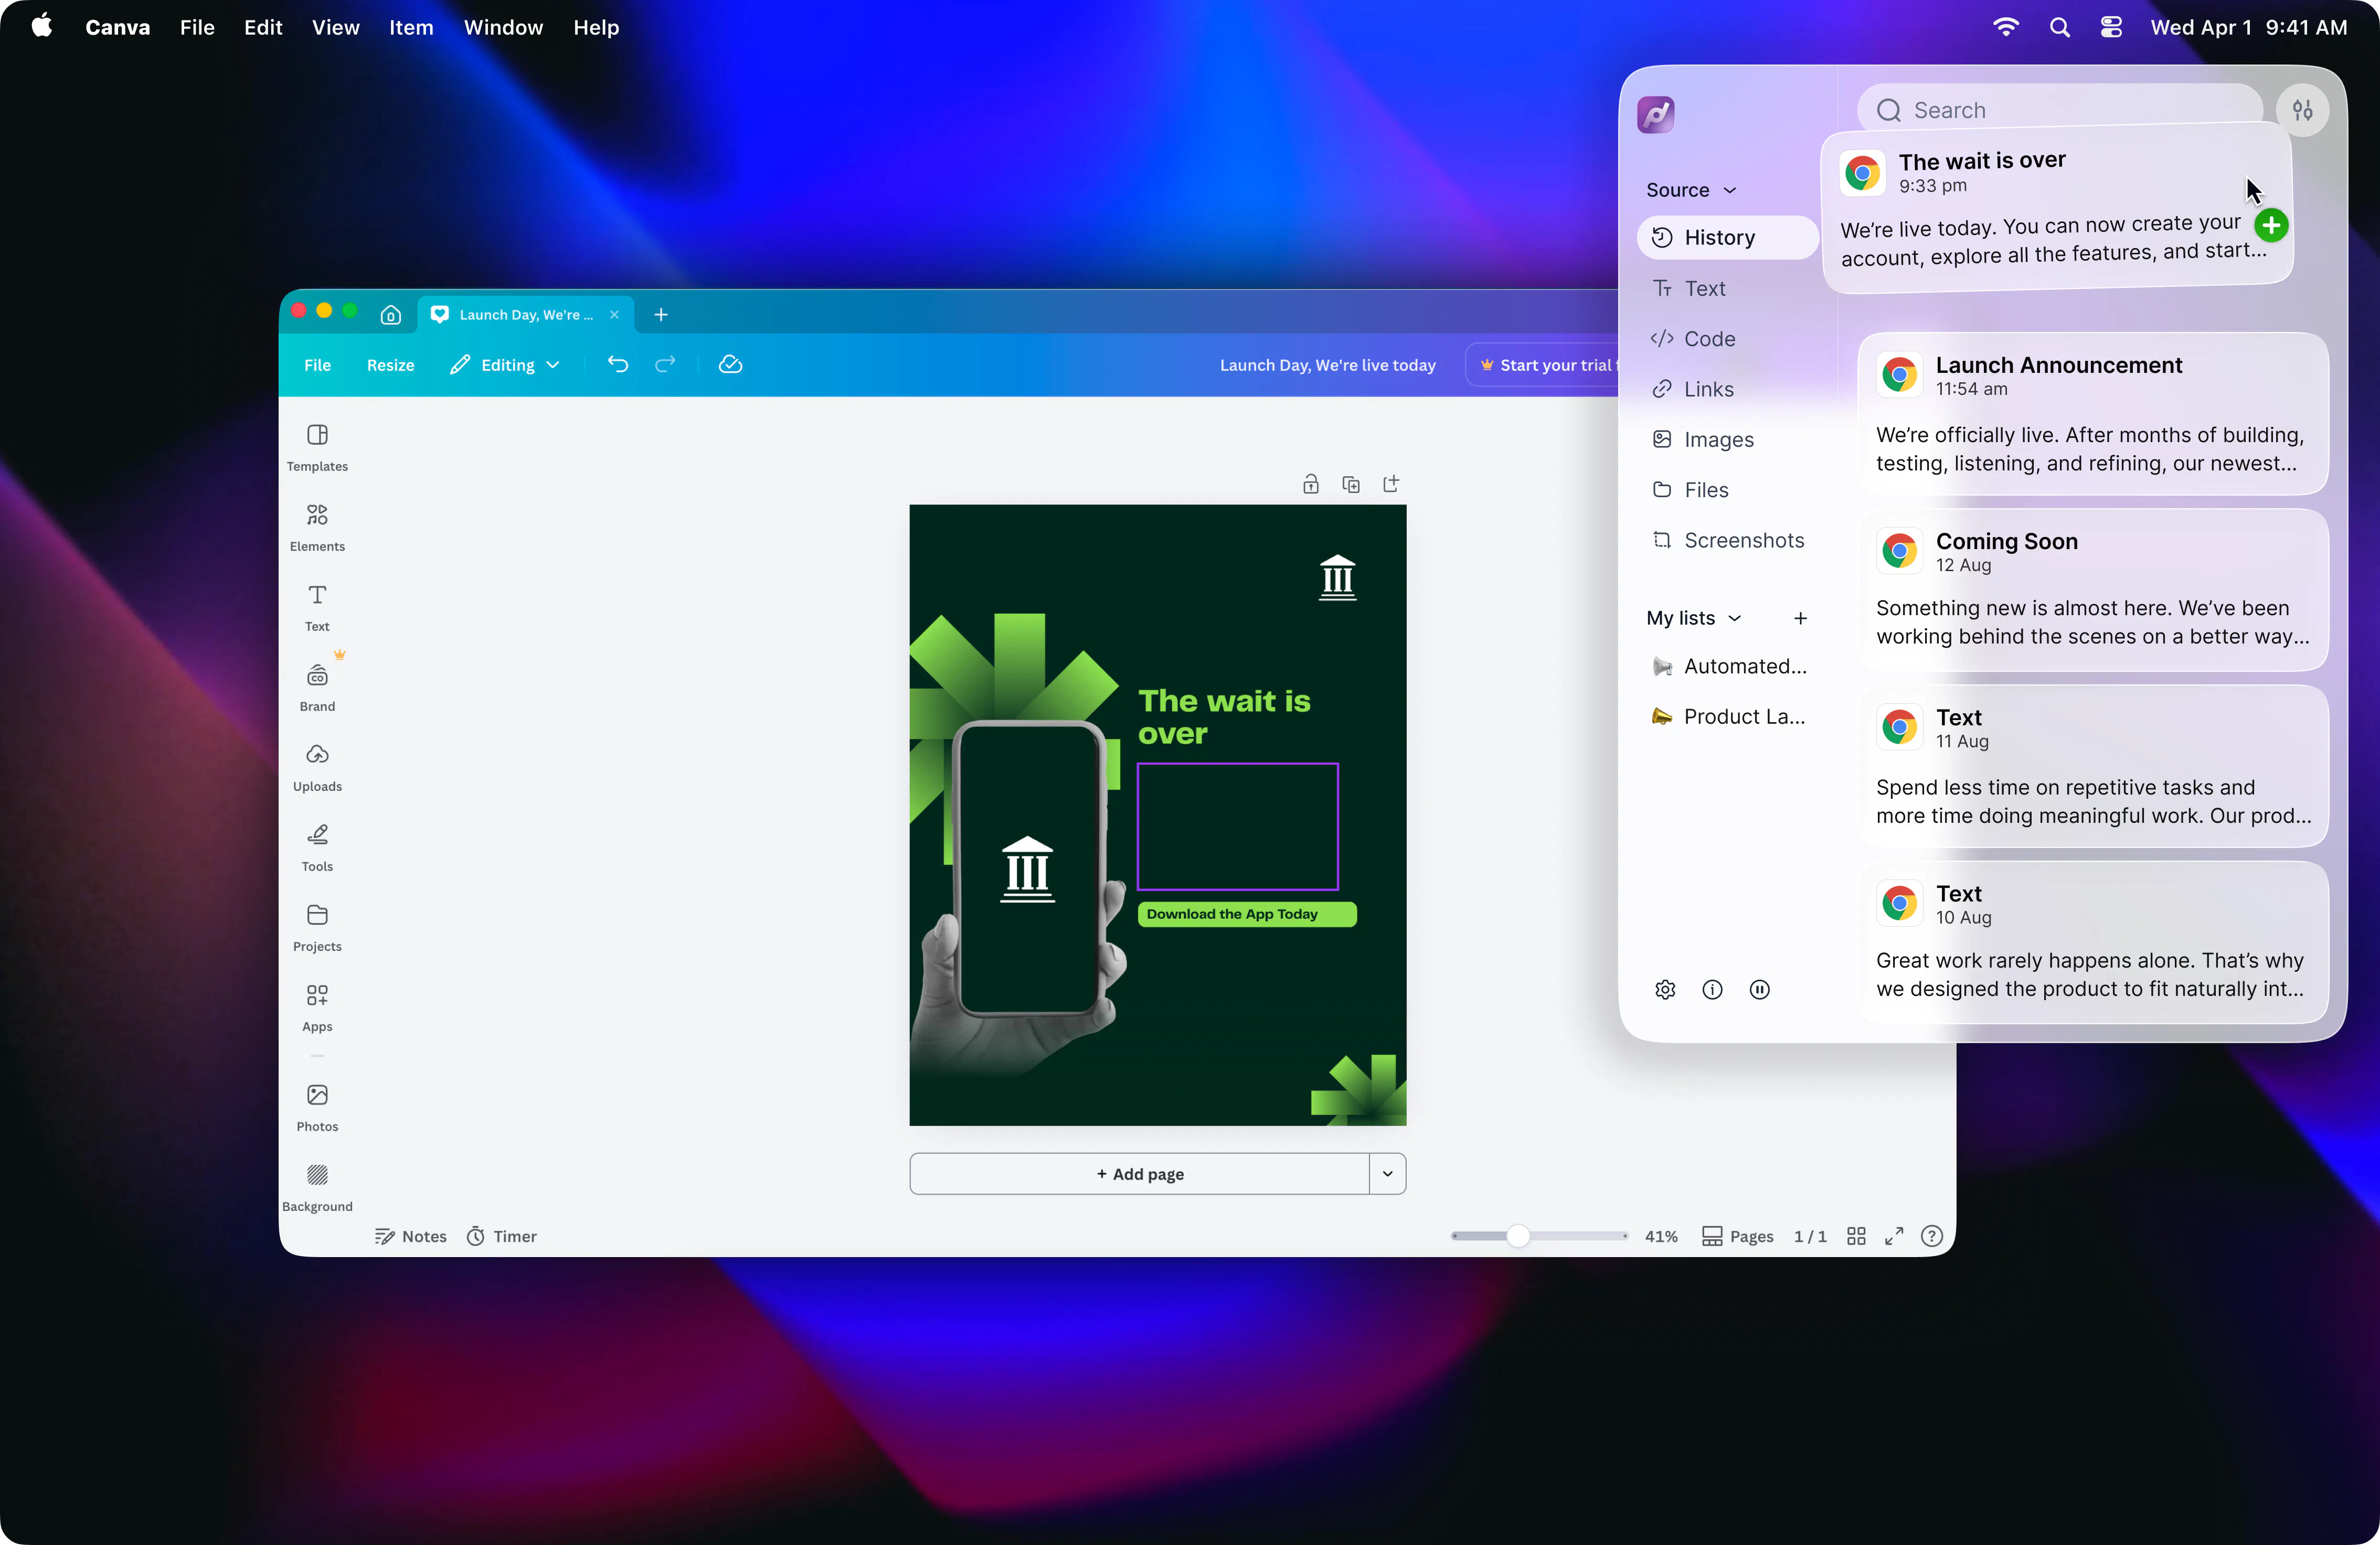The image size is (2380, 1545).
Task: Click the clipboard app logo icon
Action: click(1656, 114)
